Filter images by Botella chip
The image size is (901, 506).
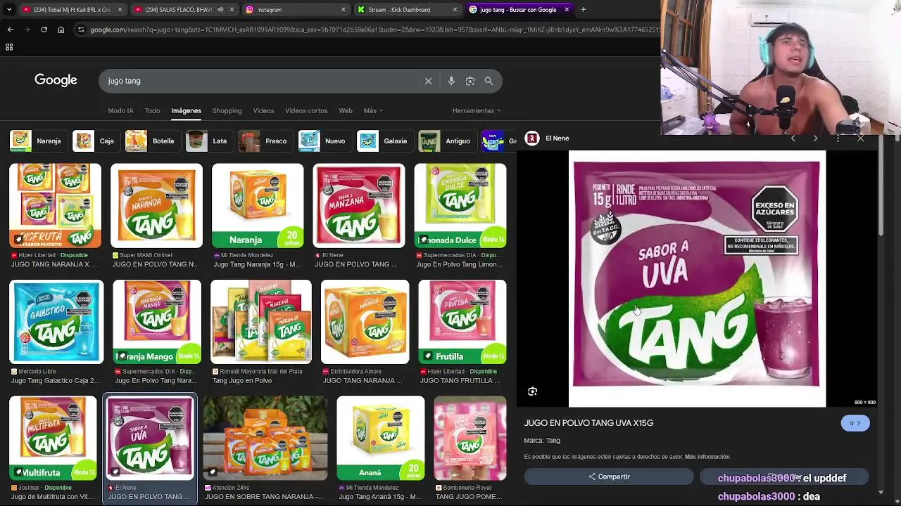coord(151,141)
